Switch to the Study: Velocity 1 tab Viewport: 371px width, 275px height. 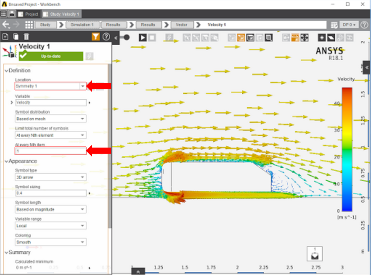pos(62,14)
